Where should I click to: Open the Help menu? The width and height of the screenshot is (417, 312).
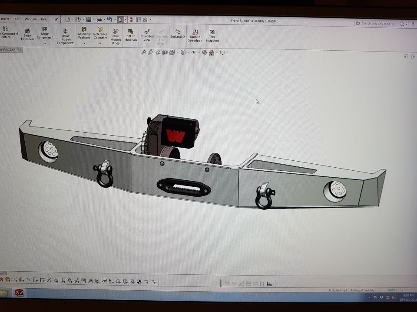click(44, 19)
